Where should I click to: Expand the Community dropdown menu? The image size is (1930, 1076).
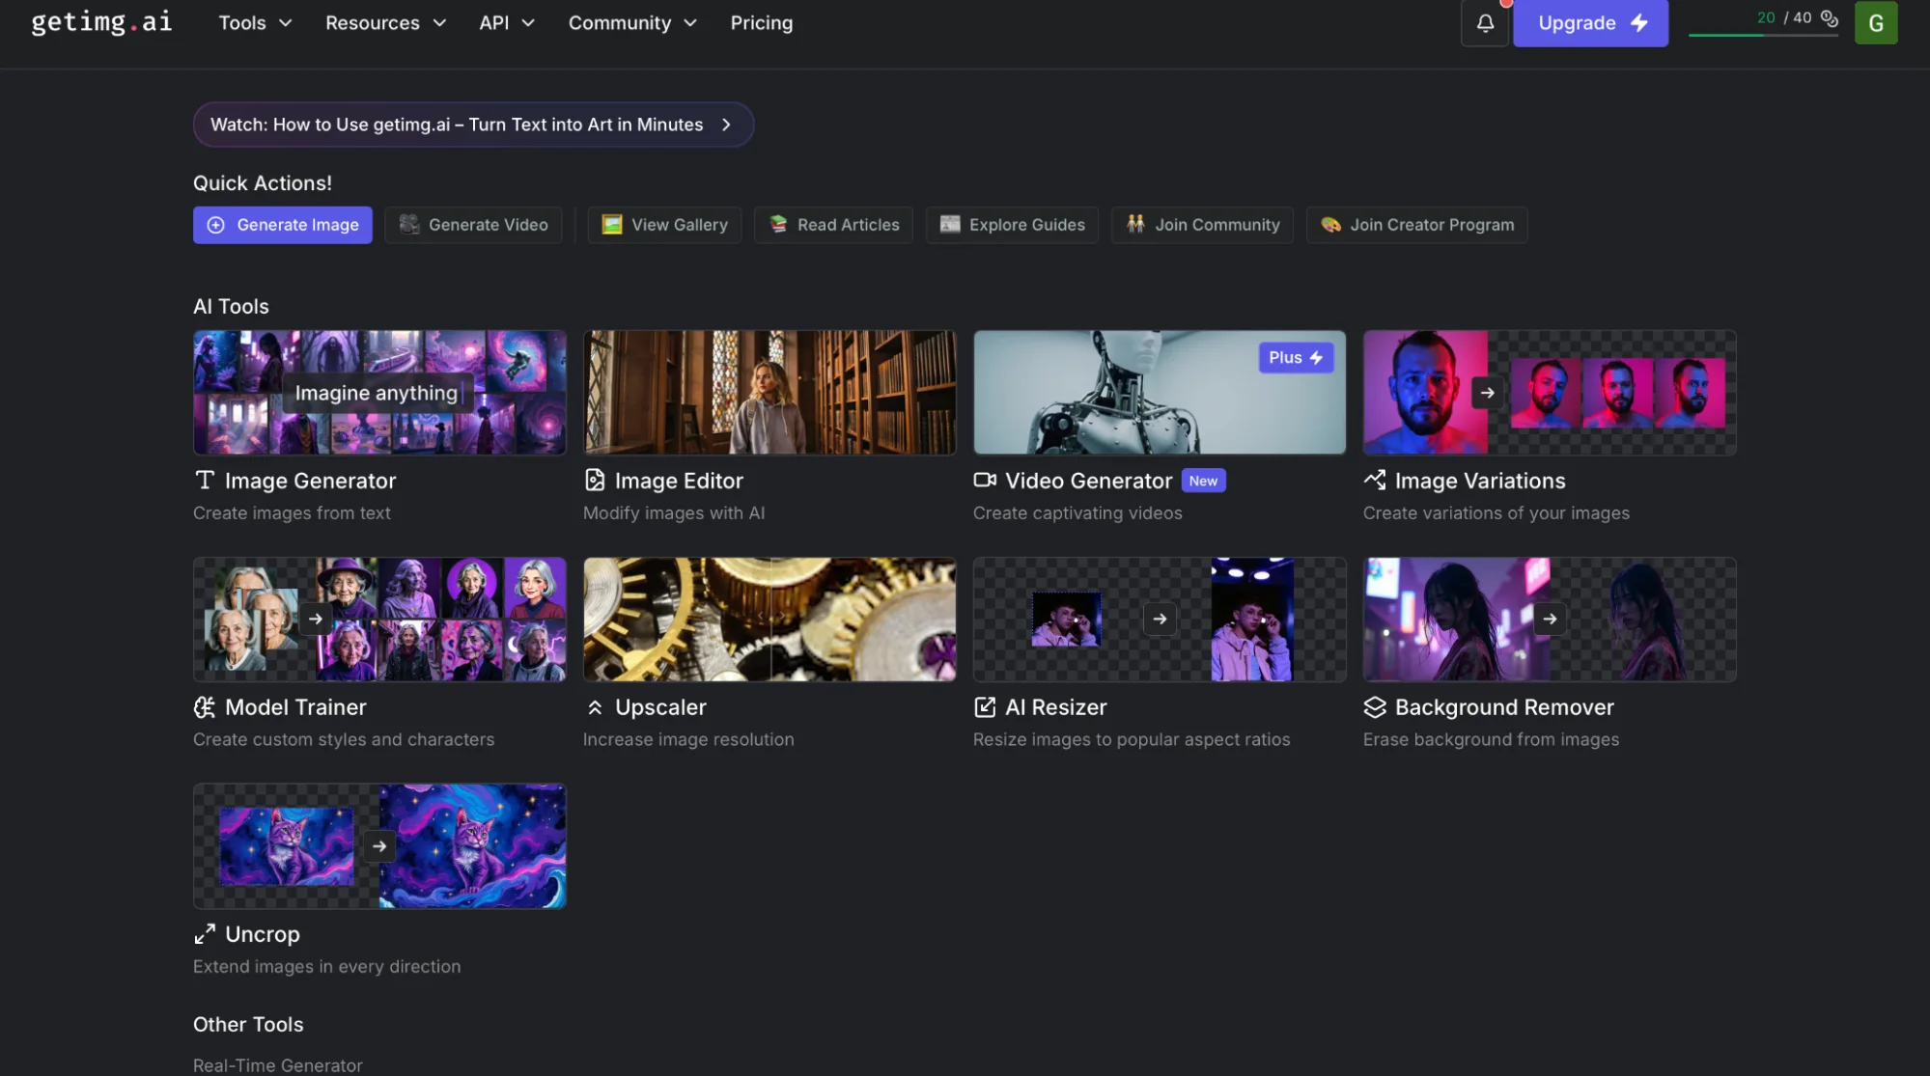(x=632, y=23)
